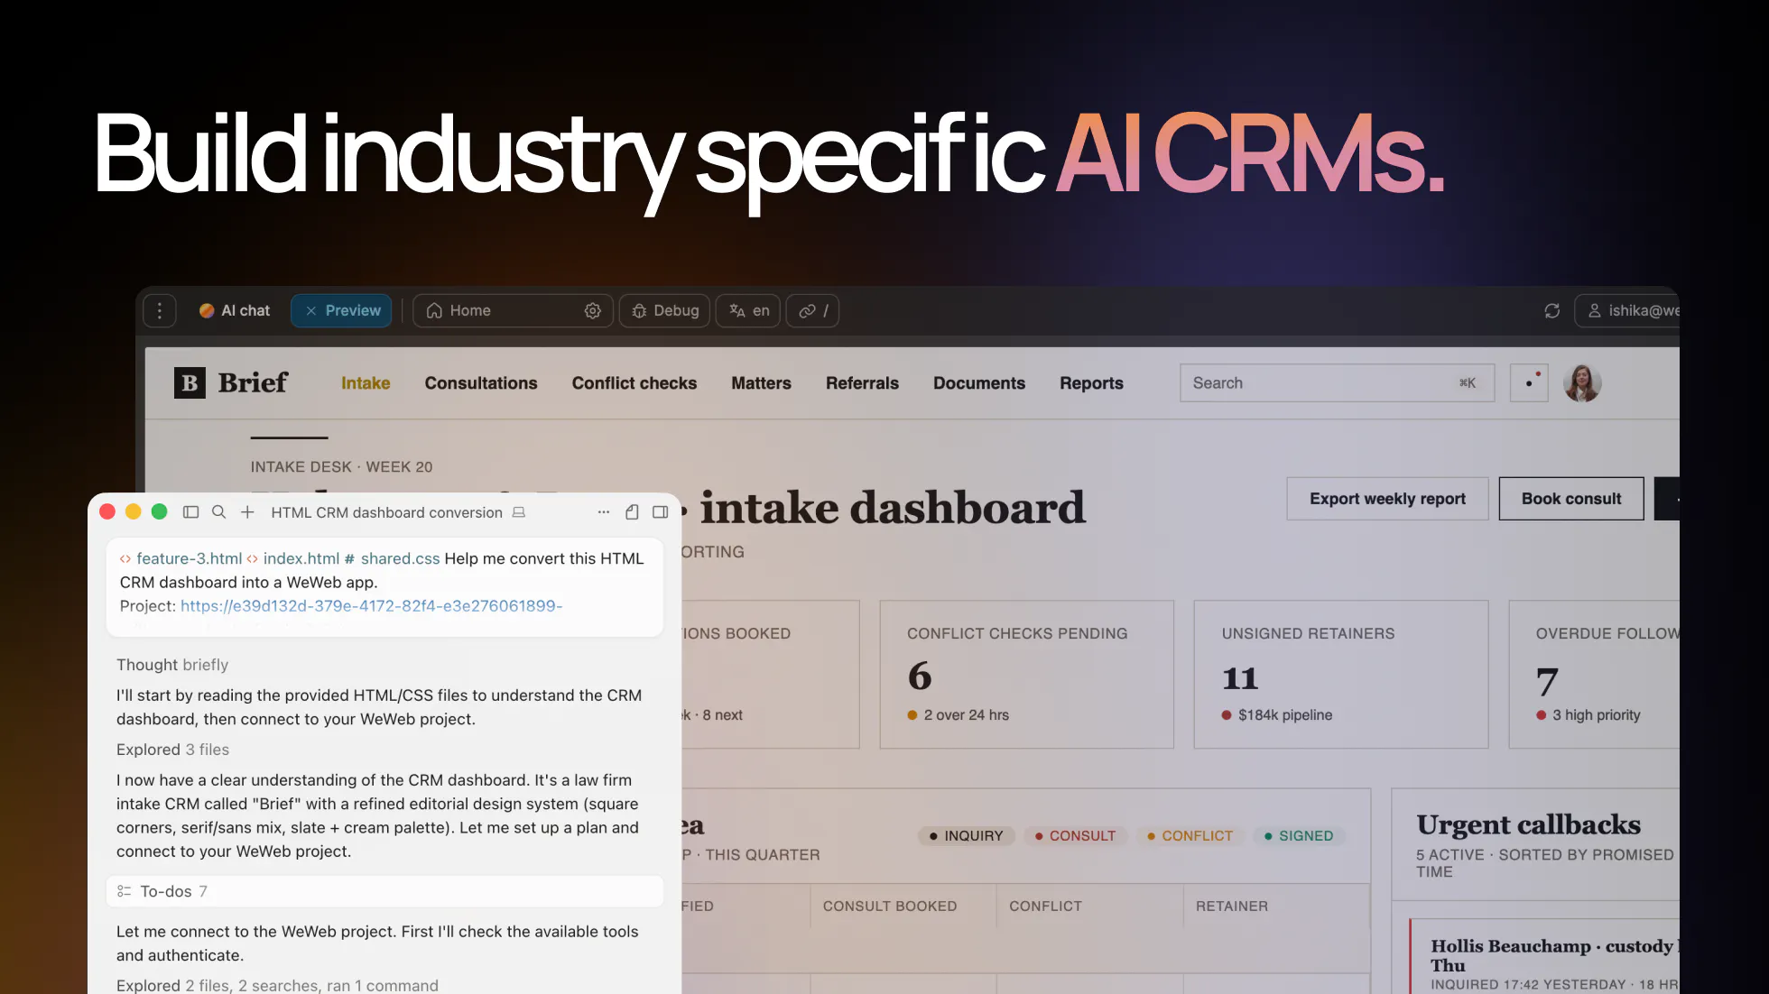Open shared.css attachment
This screenshot has width=1769, height=994.
[x=392, y=558]
